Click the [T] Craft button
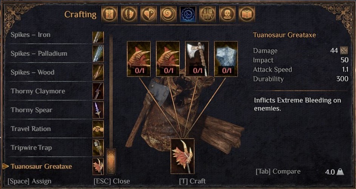Viewport: 356px width, 189px height. click(x=192, y=181)
